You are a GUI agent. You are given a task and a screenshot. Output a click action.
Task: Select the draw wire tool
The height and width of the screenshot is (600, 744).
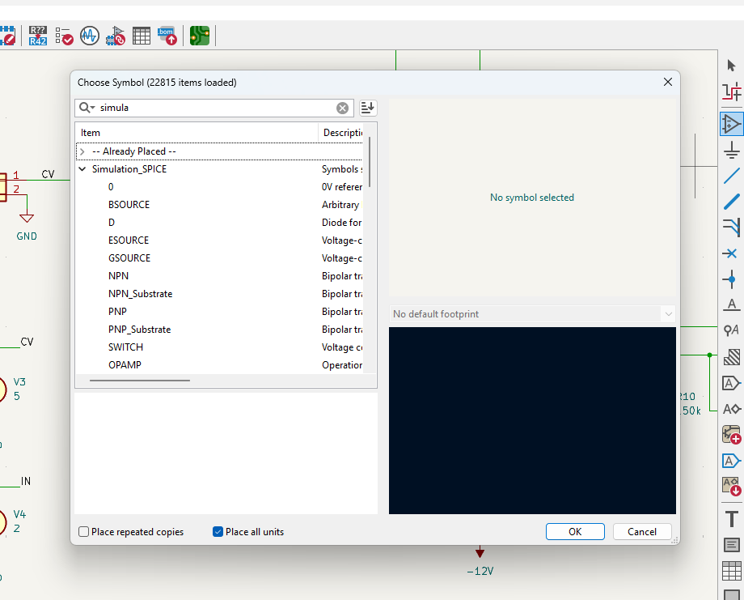[x=731, y=176]
